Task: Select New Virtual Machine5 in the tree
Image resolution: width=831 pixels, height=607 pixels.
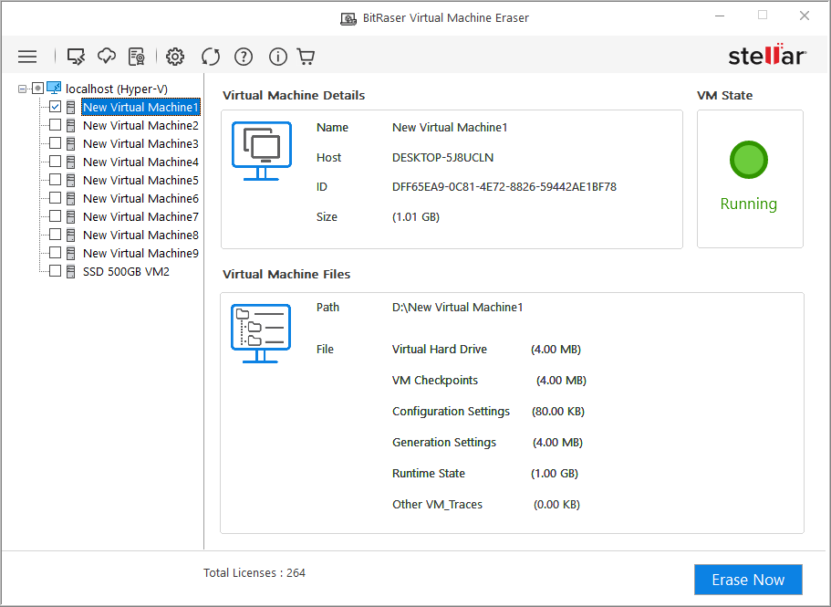Action: click(x=141, y=180)
